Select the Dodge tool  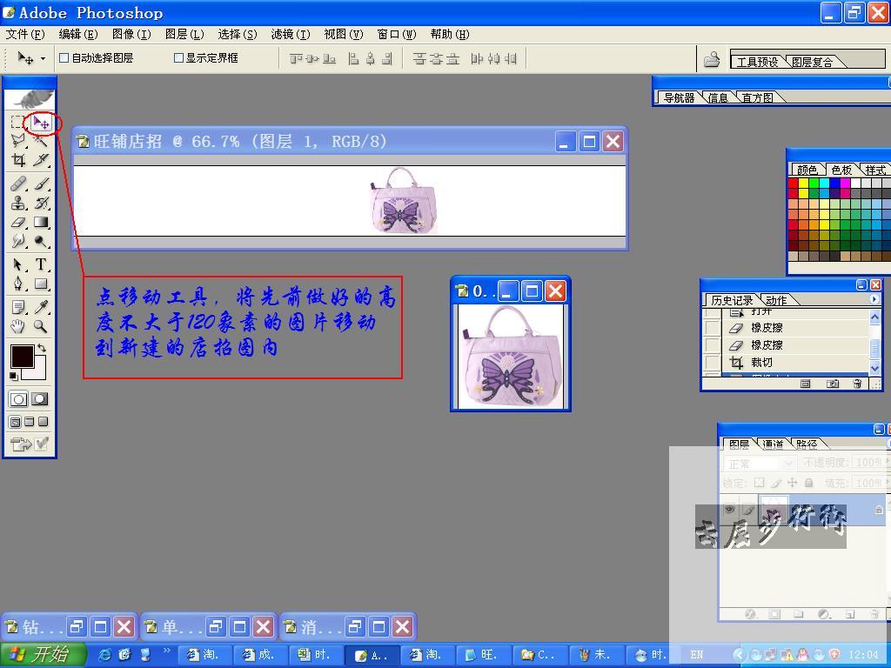[41, 242]
